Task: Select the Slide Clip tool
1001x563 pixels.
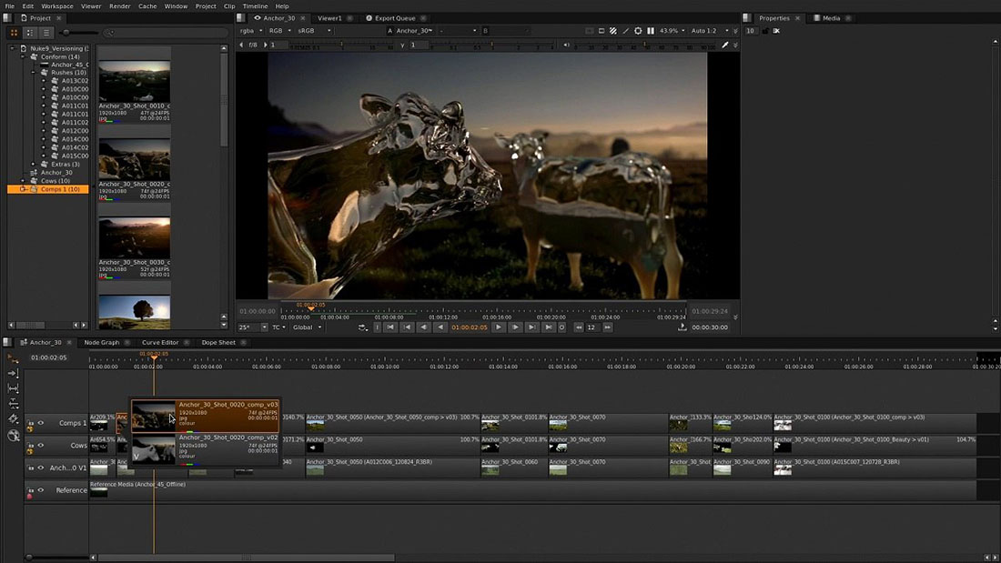Action: tap(12, 402)
